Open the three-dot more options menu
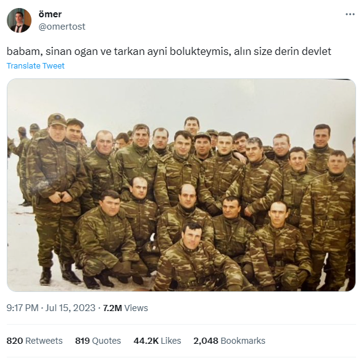 coord(350,14)
